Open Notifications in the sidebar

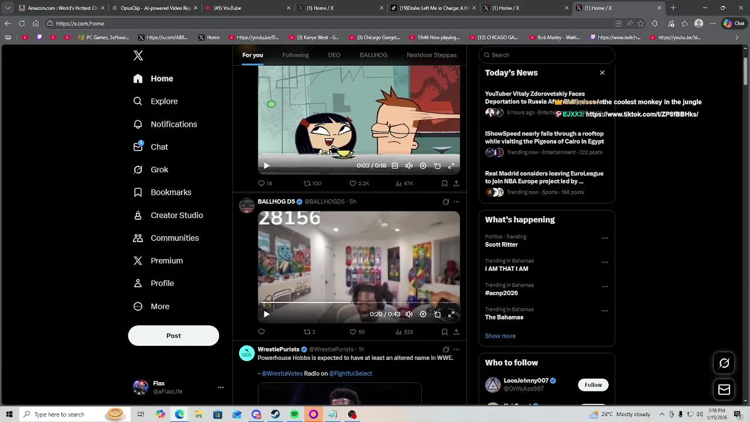(165, 124)
